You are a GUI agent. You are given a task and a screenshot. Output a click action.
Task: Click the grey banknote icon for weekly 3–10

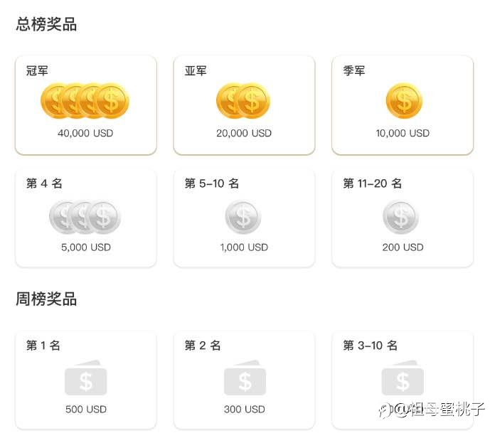click(403, 378)
